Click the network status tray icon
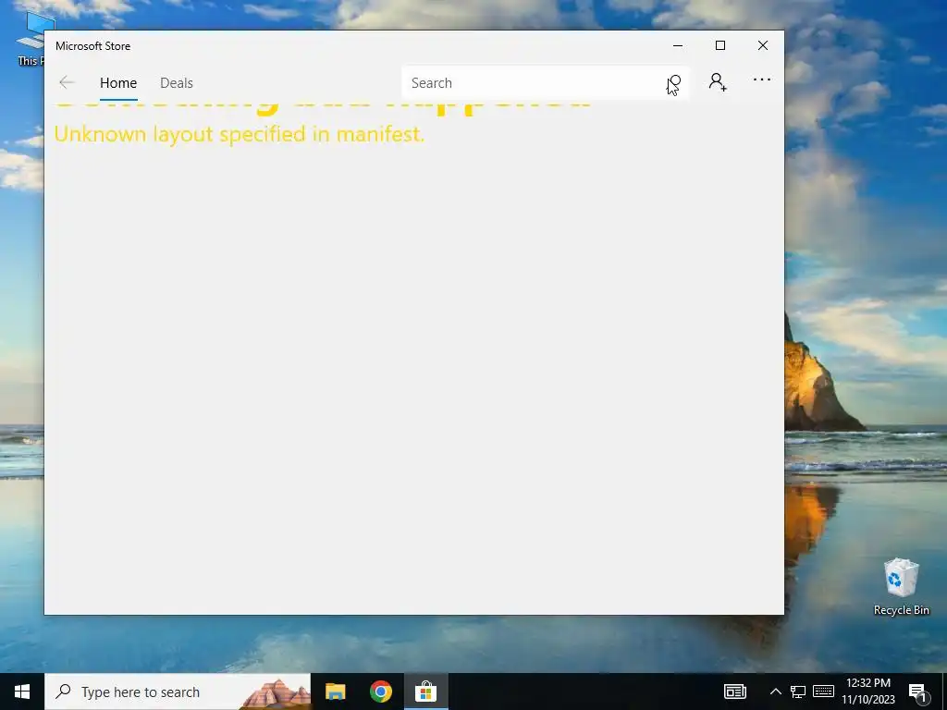 [798, 692]
